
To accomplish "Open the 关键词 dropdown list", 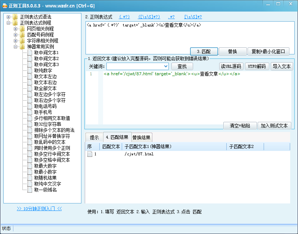I will (x=165, y=66).
